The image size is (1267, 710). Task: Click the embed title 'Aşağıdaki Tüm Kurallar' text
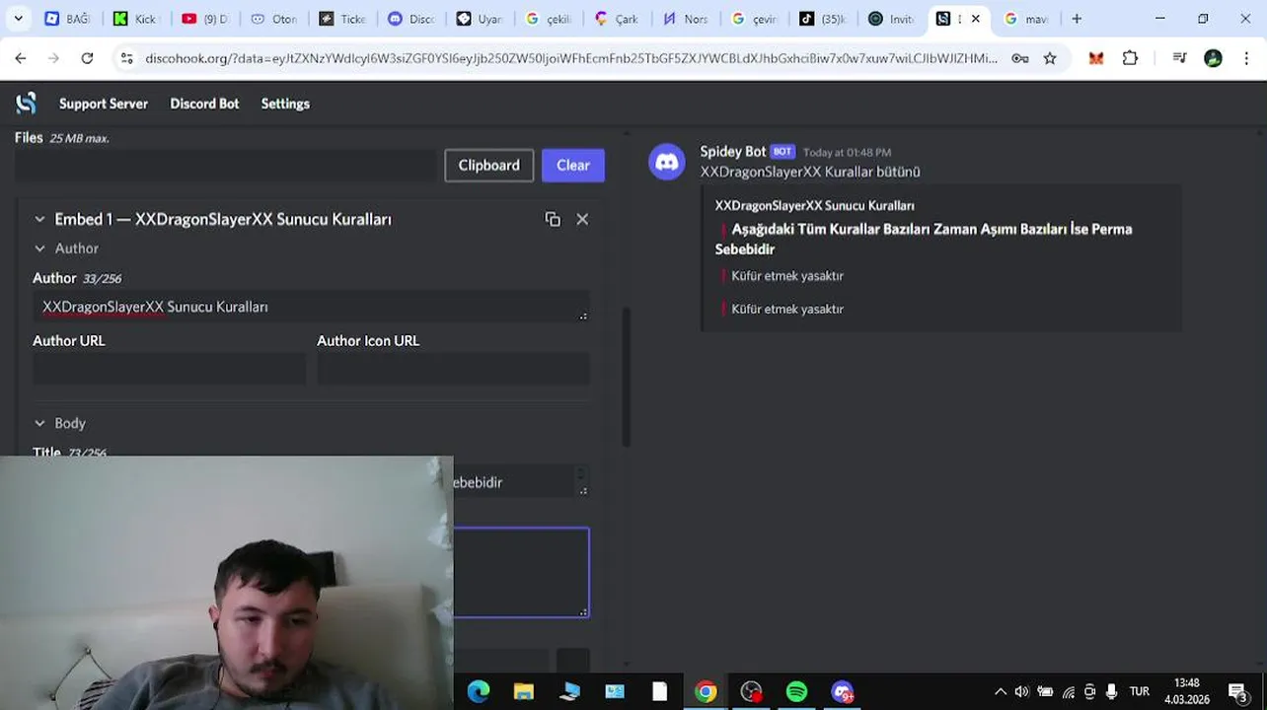pos(924,239)
